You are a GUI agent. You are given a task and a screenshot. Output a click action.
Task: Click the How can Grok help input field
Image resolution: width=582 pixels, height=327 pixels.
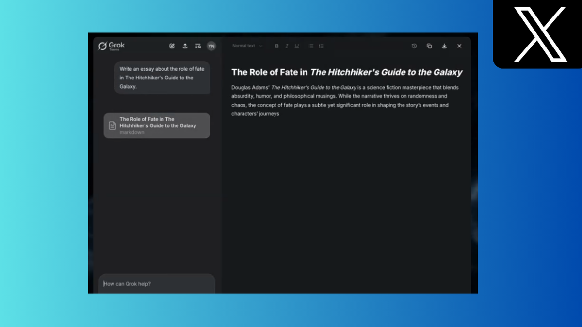coord(155,283)
